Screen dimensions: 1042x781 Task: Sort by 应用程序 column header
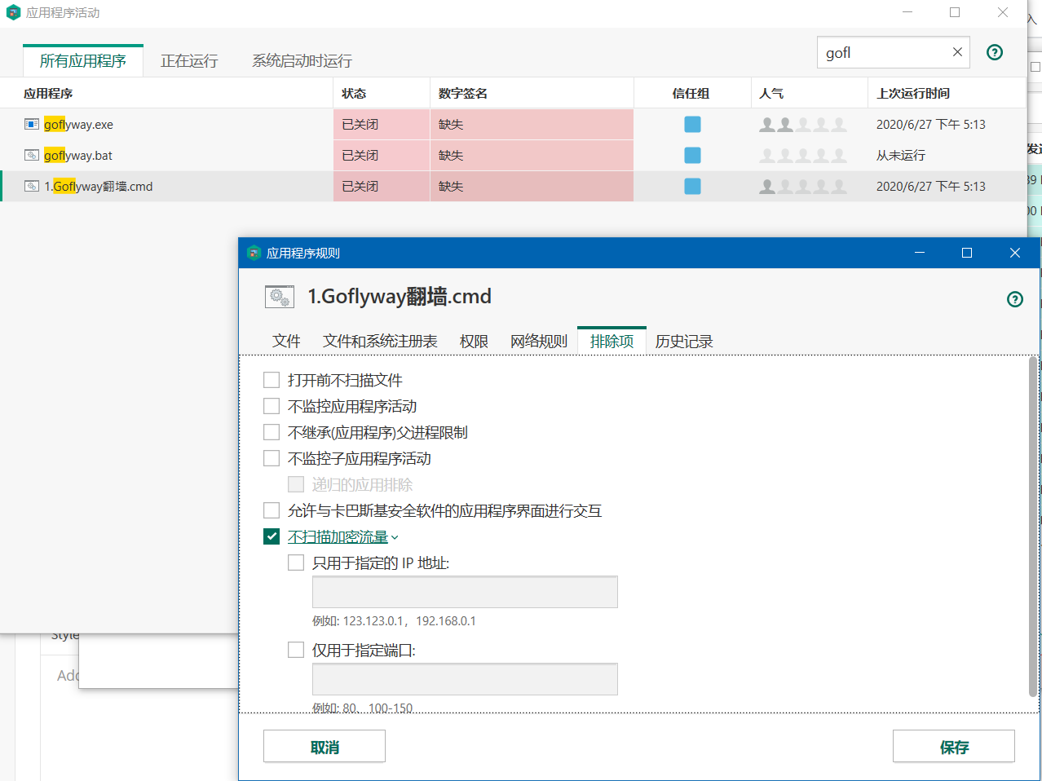click(x=48, y=93)
